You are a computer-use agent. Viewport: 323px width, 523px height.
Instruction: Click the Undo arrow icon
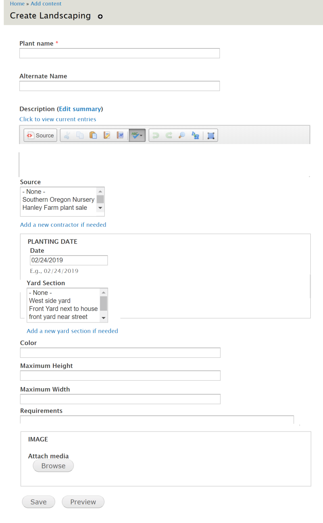(x=155, y=135)
